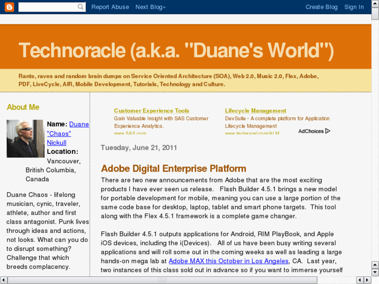
Task: Click the profile photo thumbnail
Action: tap(25, 139)
